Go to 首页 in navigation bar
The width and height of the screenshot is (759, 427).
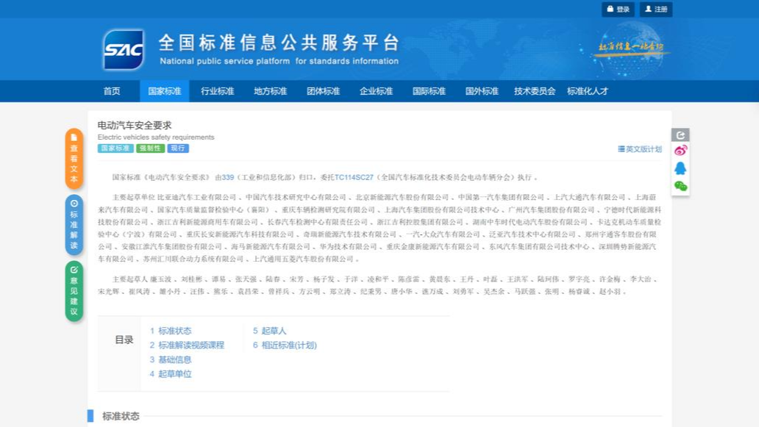coord(112,91)
